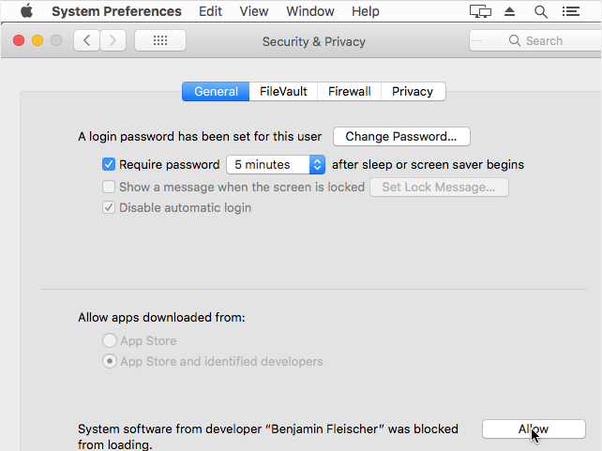This screenshot has height=451, width=602.
Task: Open the Apple menu
Action: (x=26, y=11)
